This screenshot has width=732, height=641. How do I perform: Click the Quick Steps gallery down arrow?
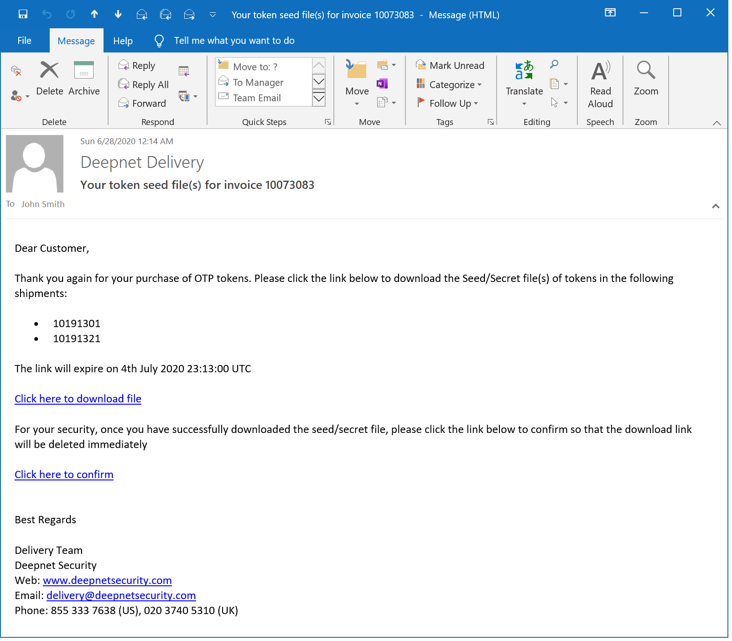[x=319, y=82]
